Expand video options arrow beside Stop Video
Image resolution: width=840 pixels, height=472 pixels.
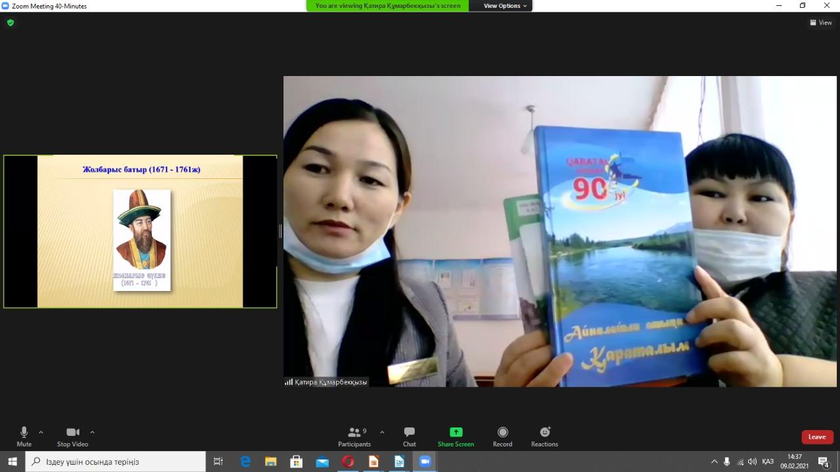coord(92,433)
